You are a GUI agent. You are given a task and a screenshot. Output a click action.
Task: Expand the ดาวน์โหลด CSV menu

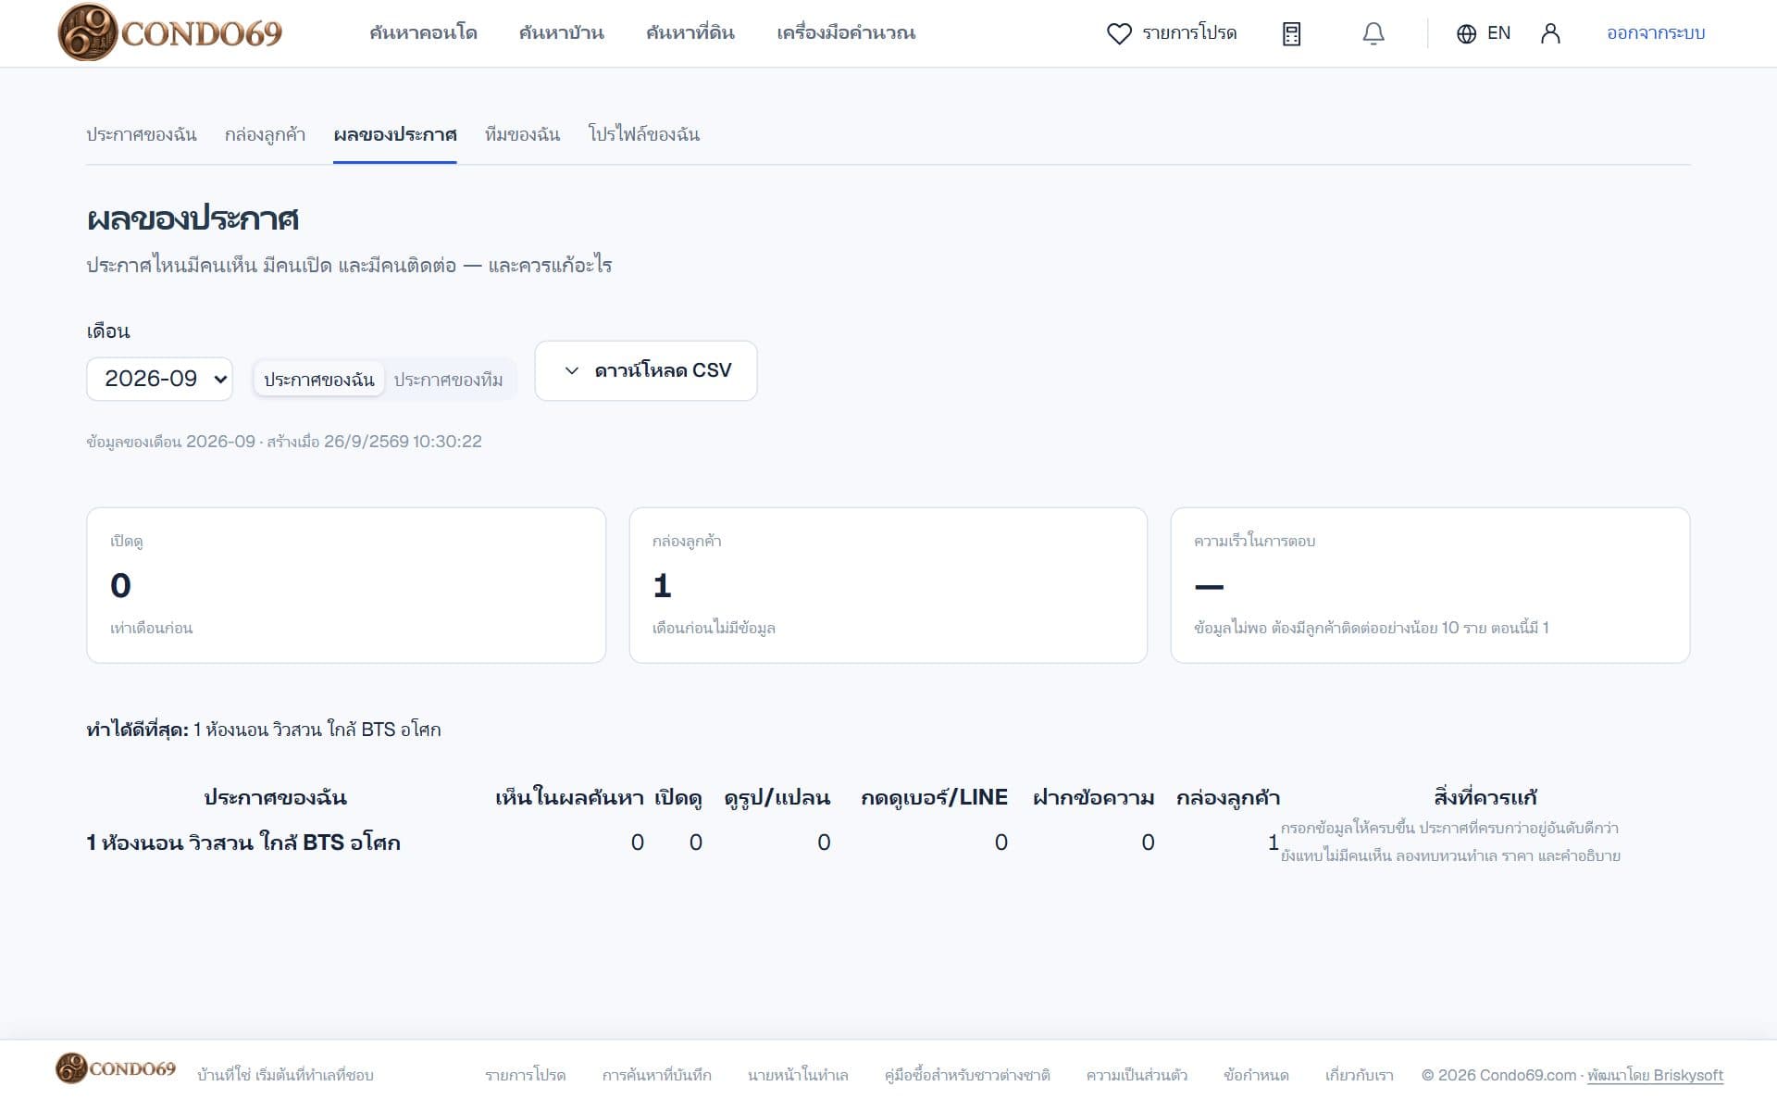pyautogui.click(x=646, y=370)
